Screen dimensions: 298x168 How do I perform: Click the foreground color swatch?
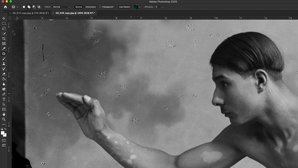2,133
